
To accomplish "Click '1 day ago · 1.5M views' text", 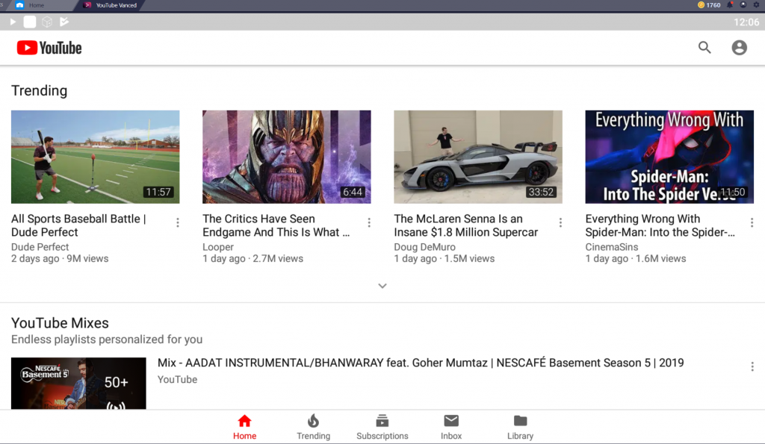I will tap(445, 259).
